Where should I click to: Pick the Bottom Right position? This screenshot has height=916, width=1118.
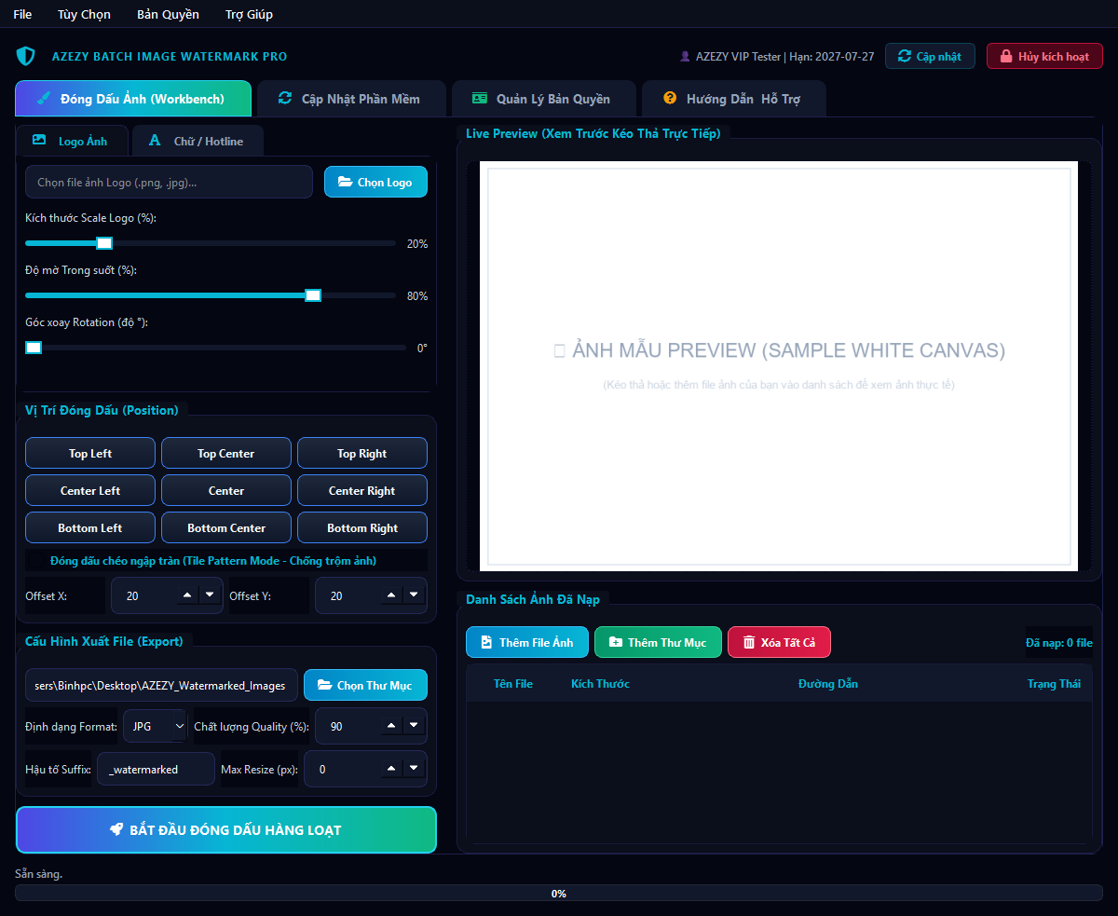click(362, 527)
